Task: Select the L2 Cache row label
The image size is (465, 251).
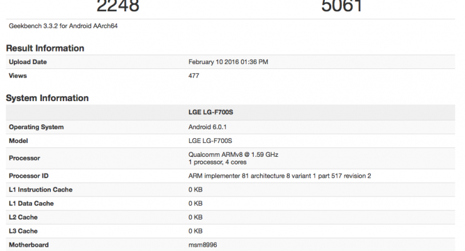Action: 25,217
